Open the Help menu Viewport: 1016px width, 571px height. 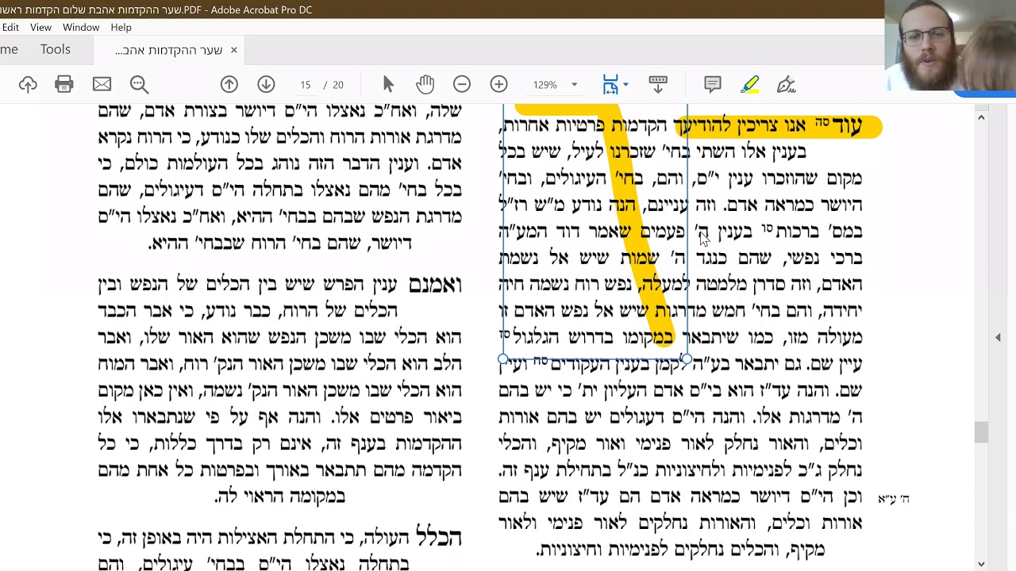pos(121,27)
